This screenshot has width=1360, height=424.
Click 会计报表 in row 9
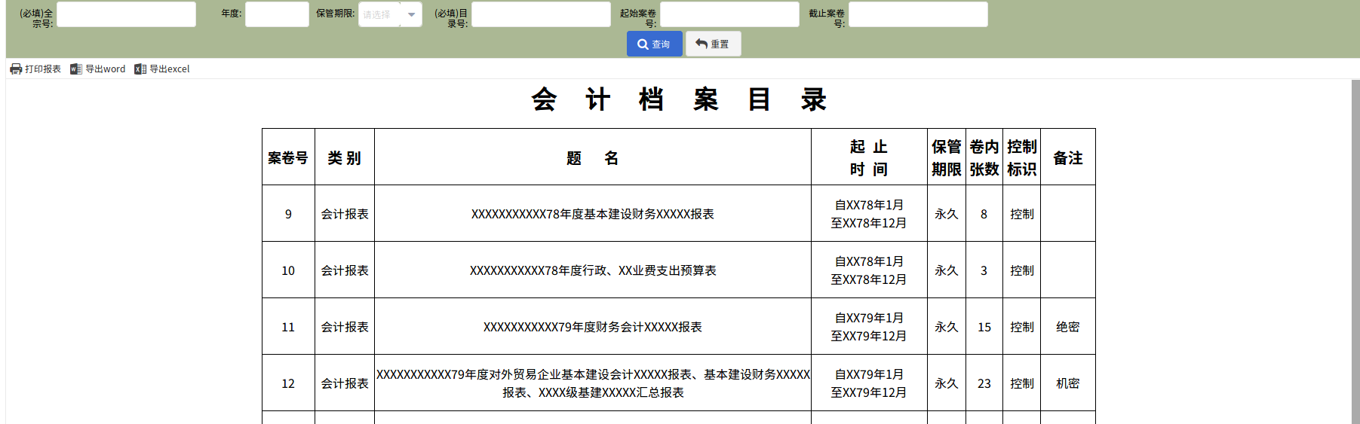[x=345, y=214]
